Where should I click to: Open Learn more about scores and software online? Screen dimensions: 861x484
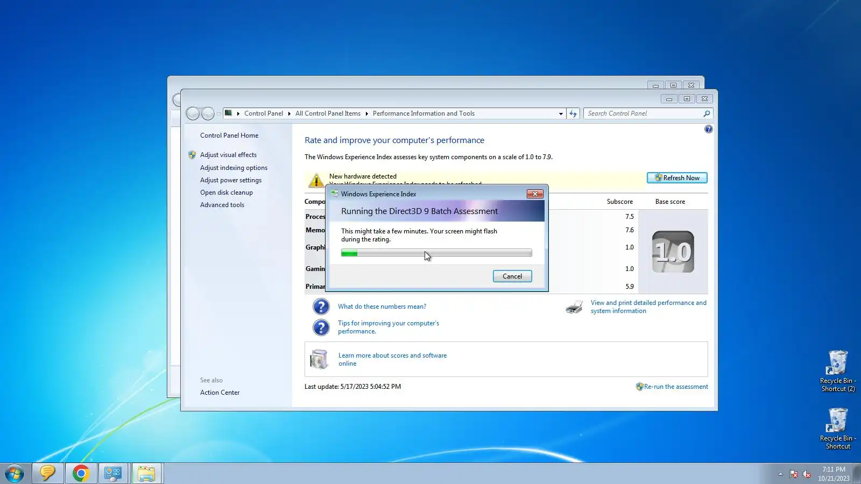point(392,360)
